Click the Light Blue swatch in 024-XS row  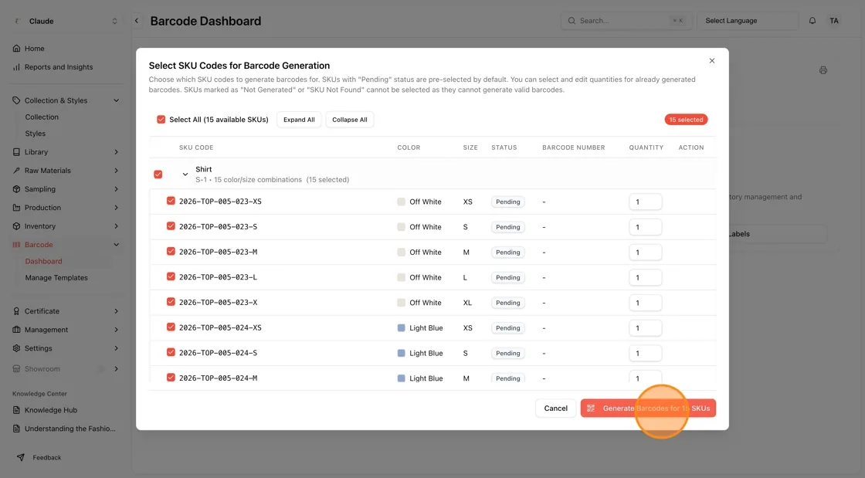pyautogui.click(x=401, y=328)
